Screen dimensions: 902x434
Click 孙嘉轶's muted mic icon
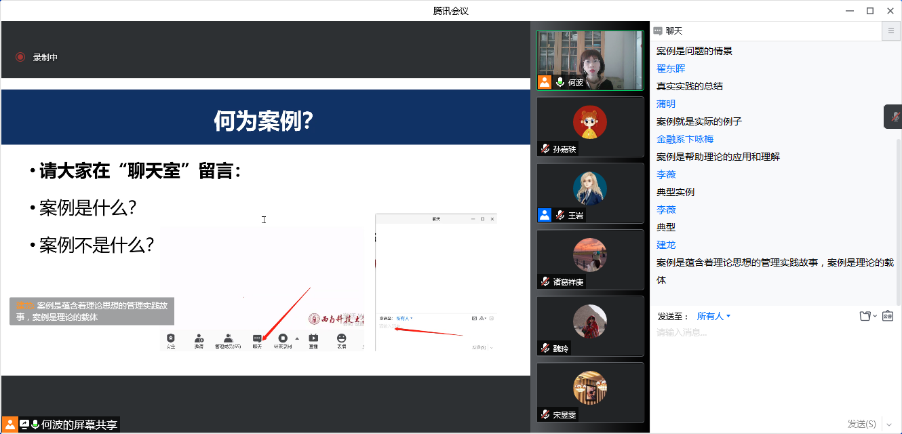(545, 149)
